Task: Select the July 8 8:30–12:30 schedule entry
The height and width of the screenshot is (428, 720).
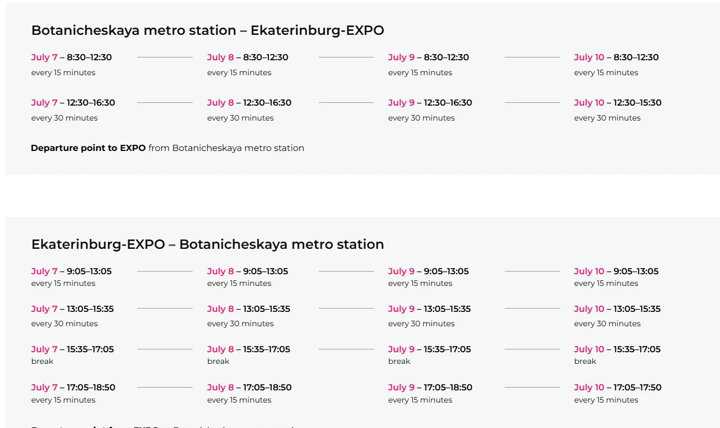Action: tap(247, 58)
